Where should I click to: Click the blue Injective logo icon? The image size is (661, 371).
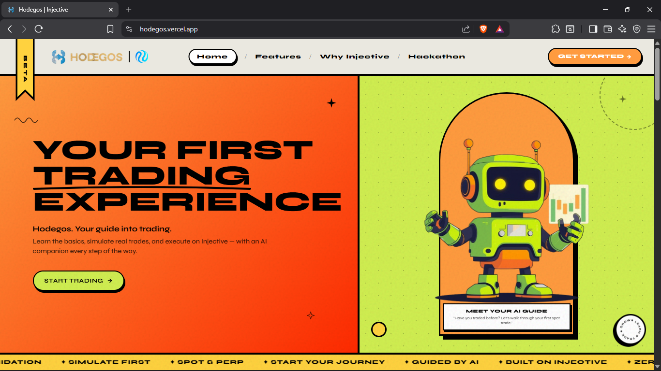click(x=142, y=57)
